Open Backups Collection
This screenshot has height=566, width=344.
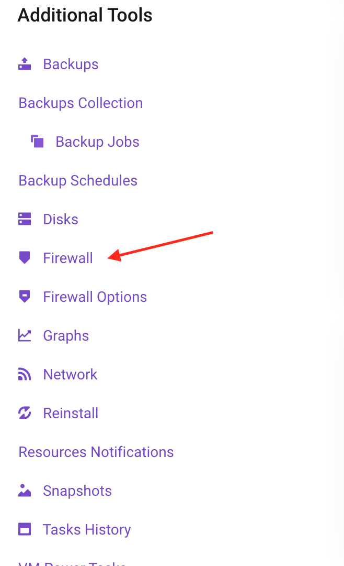(x=81, y=103)
